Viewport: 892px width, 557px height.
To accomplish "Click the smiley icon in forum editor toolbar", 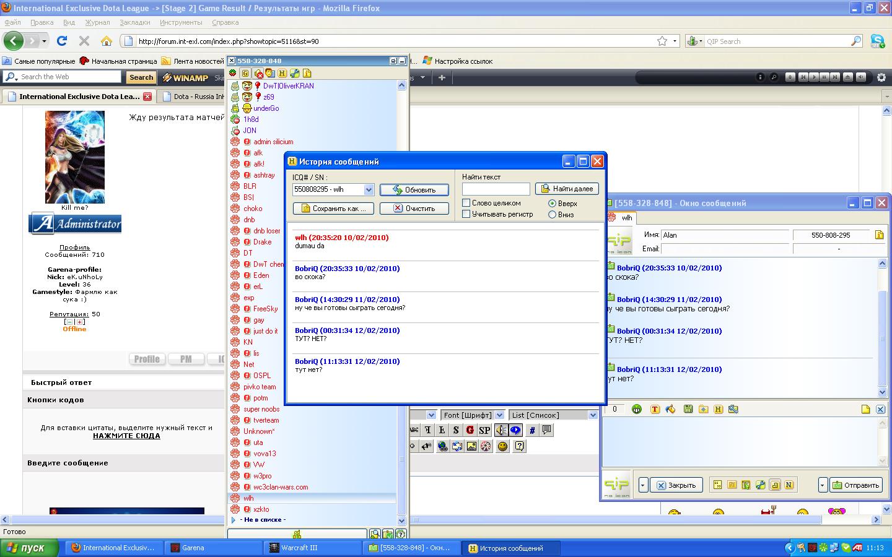I will point(502,446).
